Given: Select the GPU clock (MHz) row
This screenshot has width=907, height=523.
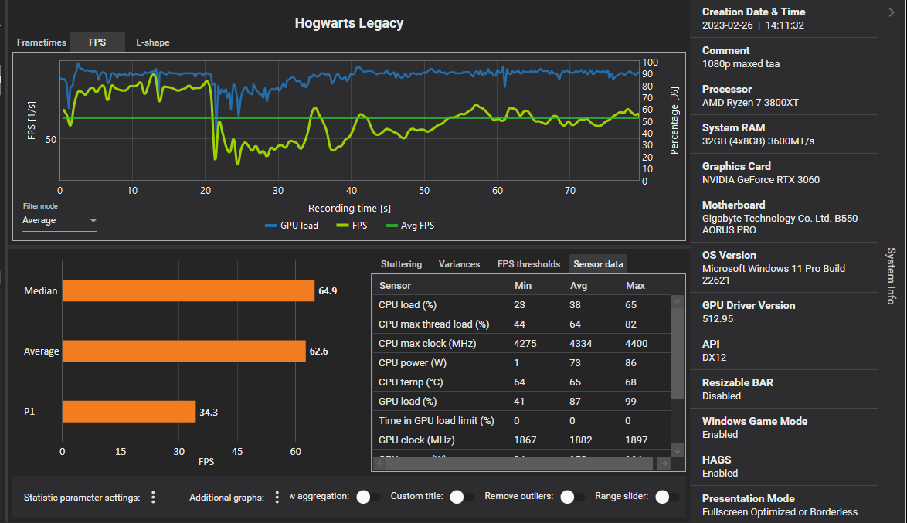Looking at the screenshot, I should tap(521, 440).
